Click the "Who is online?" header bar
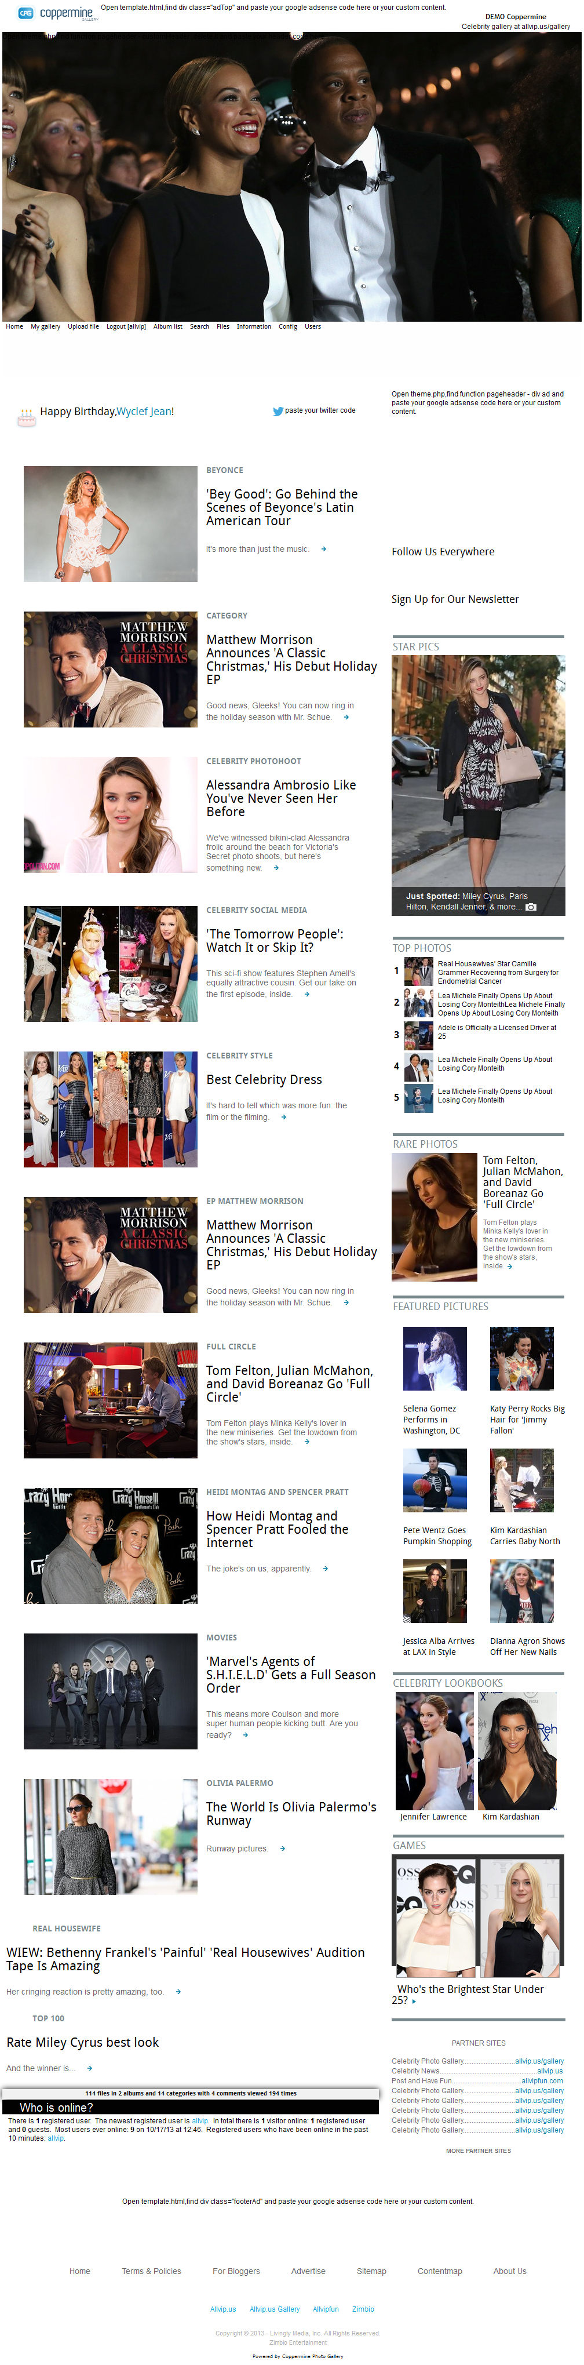584x2365 pixels. pos(190,2107)
